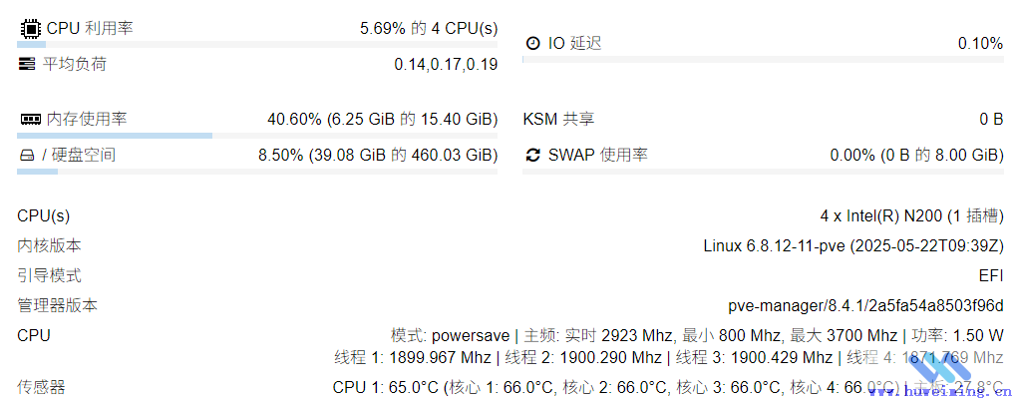Viewport: 1014px width, 399px height.
Task: Click the 平均负荷 value 0.14,0.17,0.19
Action: 445,65
